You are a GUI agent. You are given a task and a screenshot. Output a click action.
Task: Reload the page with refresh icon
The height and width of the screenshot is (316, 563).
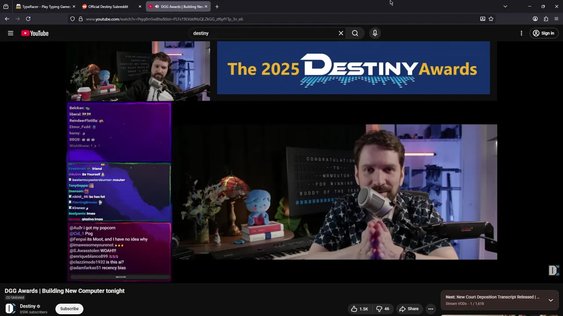(28, 19)
